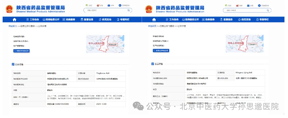The image size is (288, 118).
Task: Open the Weibo icon on left page header
Action: tap(98, 5)
